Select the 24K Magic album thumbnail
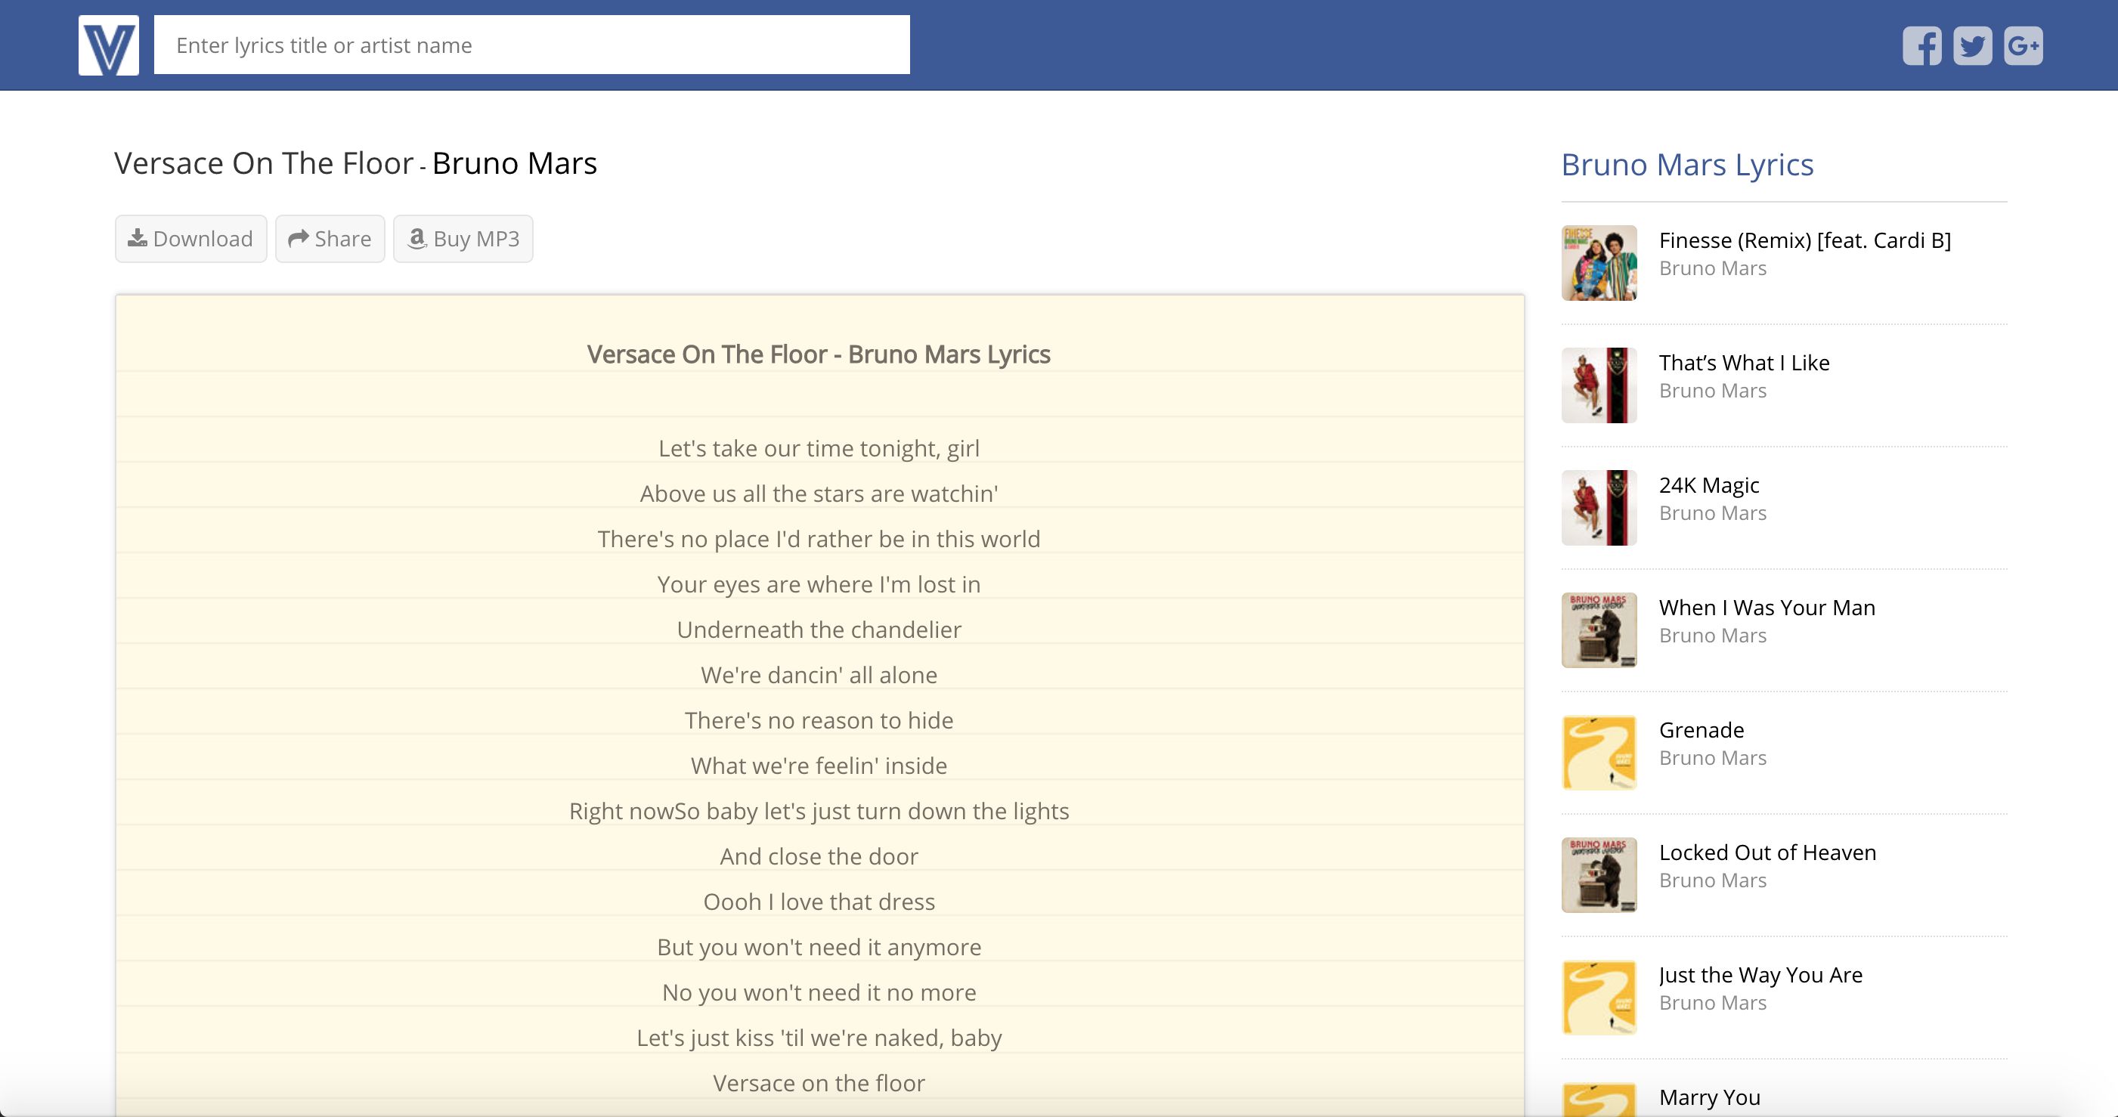 click(1599, 508)
